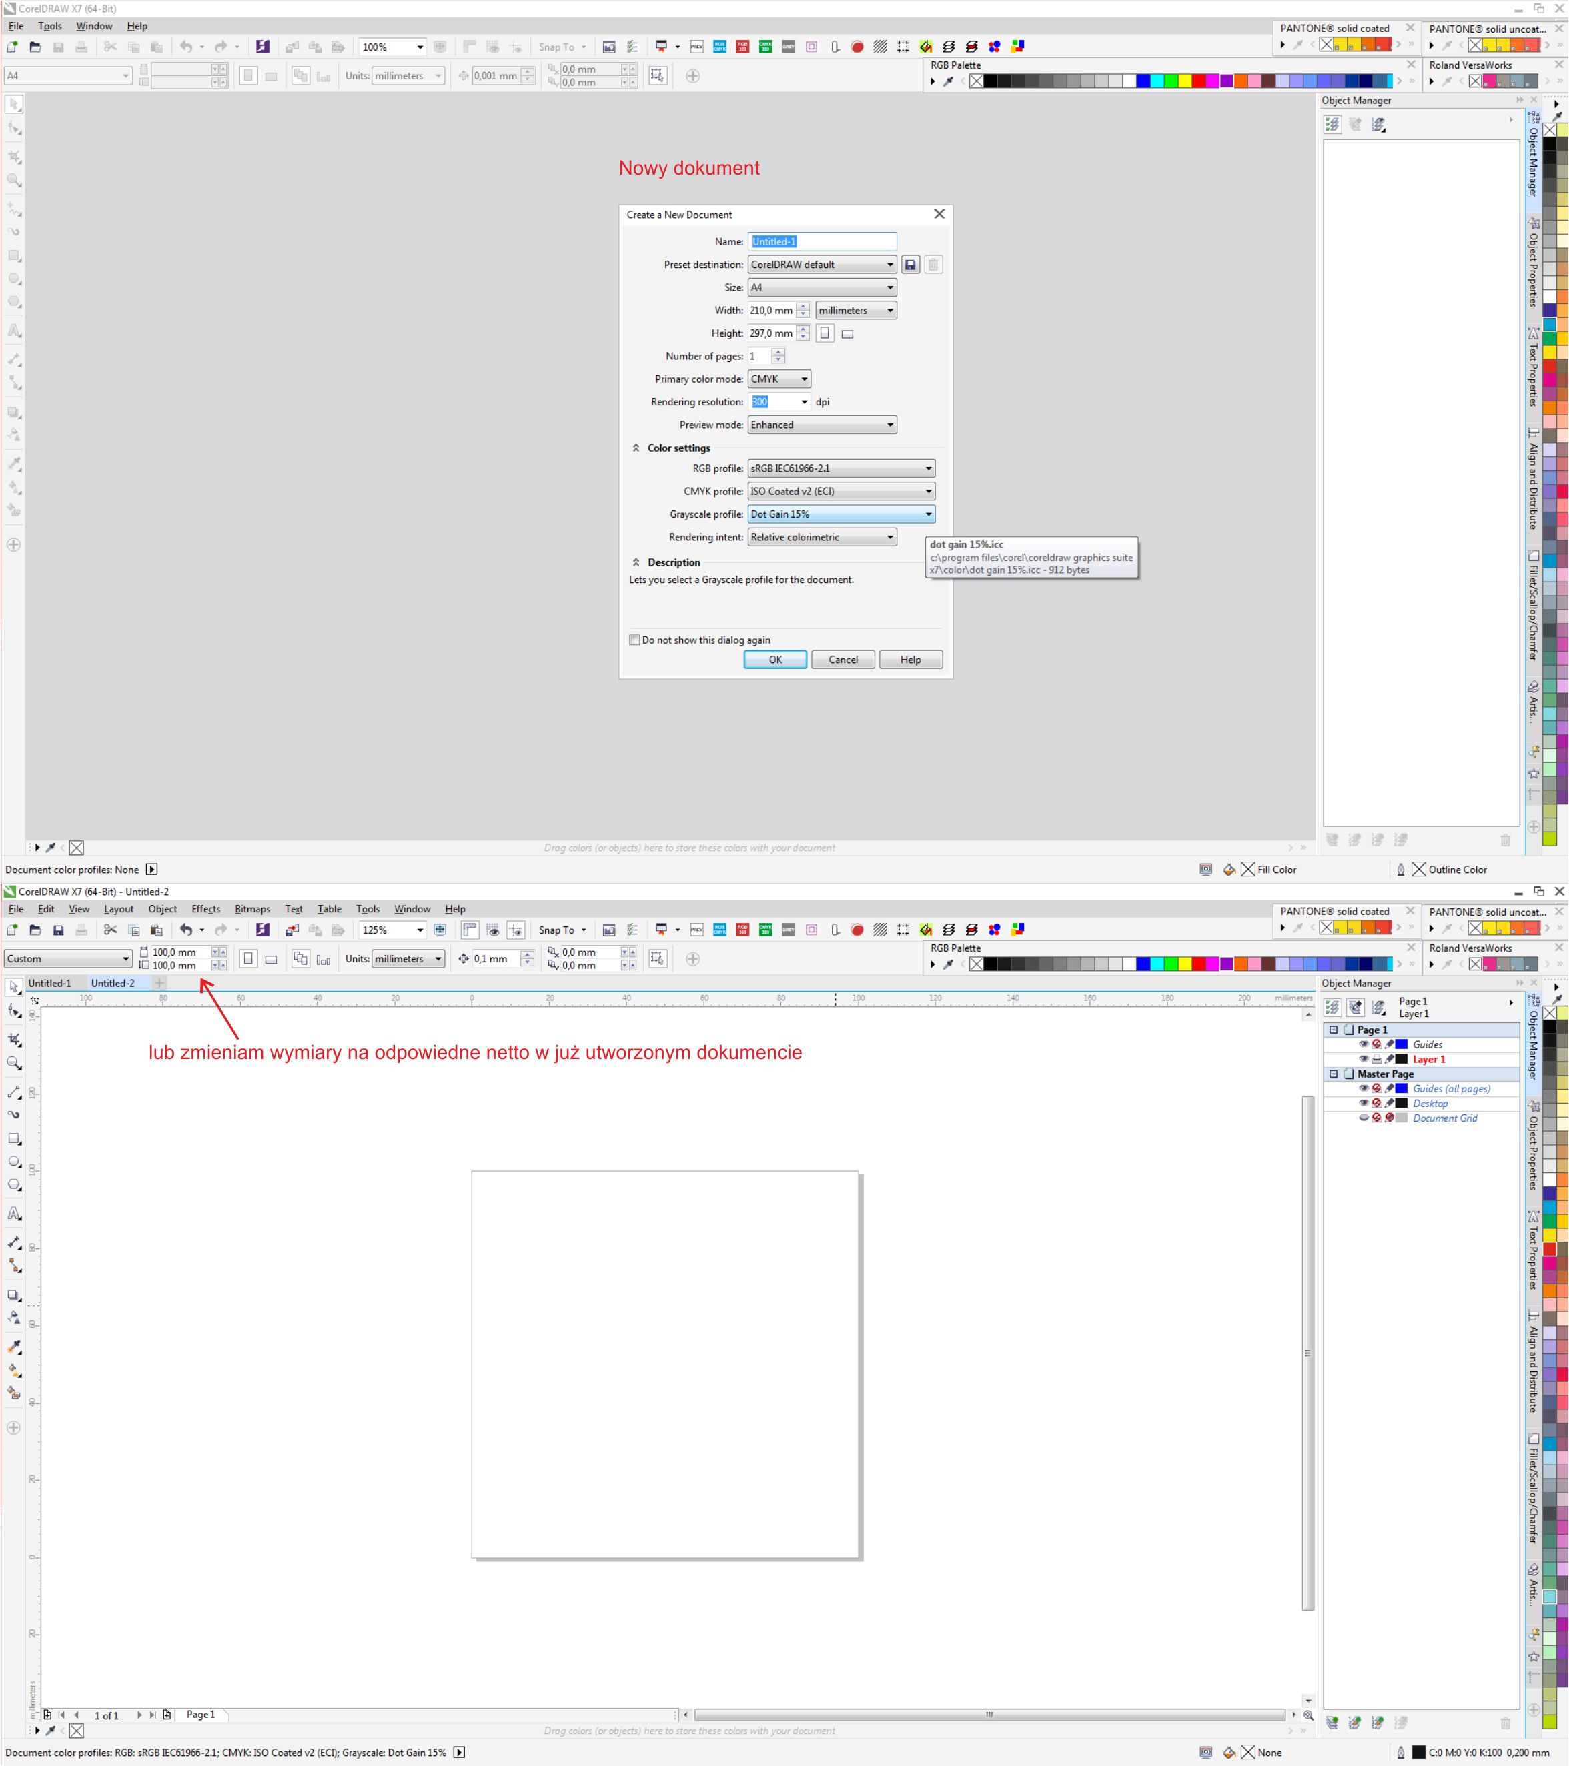Select the Text tool in lower toolbox
Screen dimensions: 1569x1766
click(14, 1214)
